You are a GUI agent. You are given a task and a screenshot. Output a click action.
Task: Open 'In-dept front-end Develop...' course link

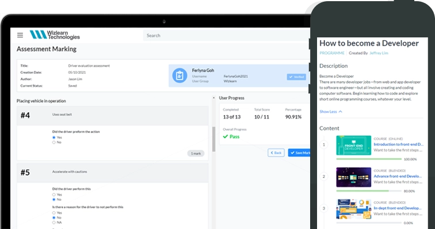coord(398,208)
